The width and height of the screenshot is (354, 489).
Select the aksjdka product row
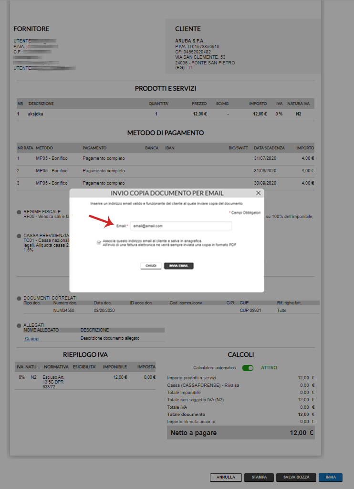pos(166,114)
